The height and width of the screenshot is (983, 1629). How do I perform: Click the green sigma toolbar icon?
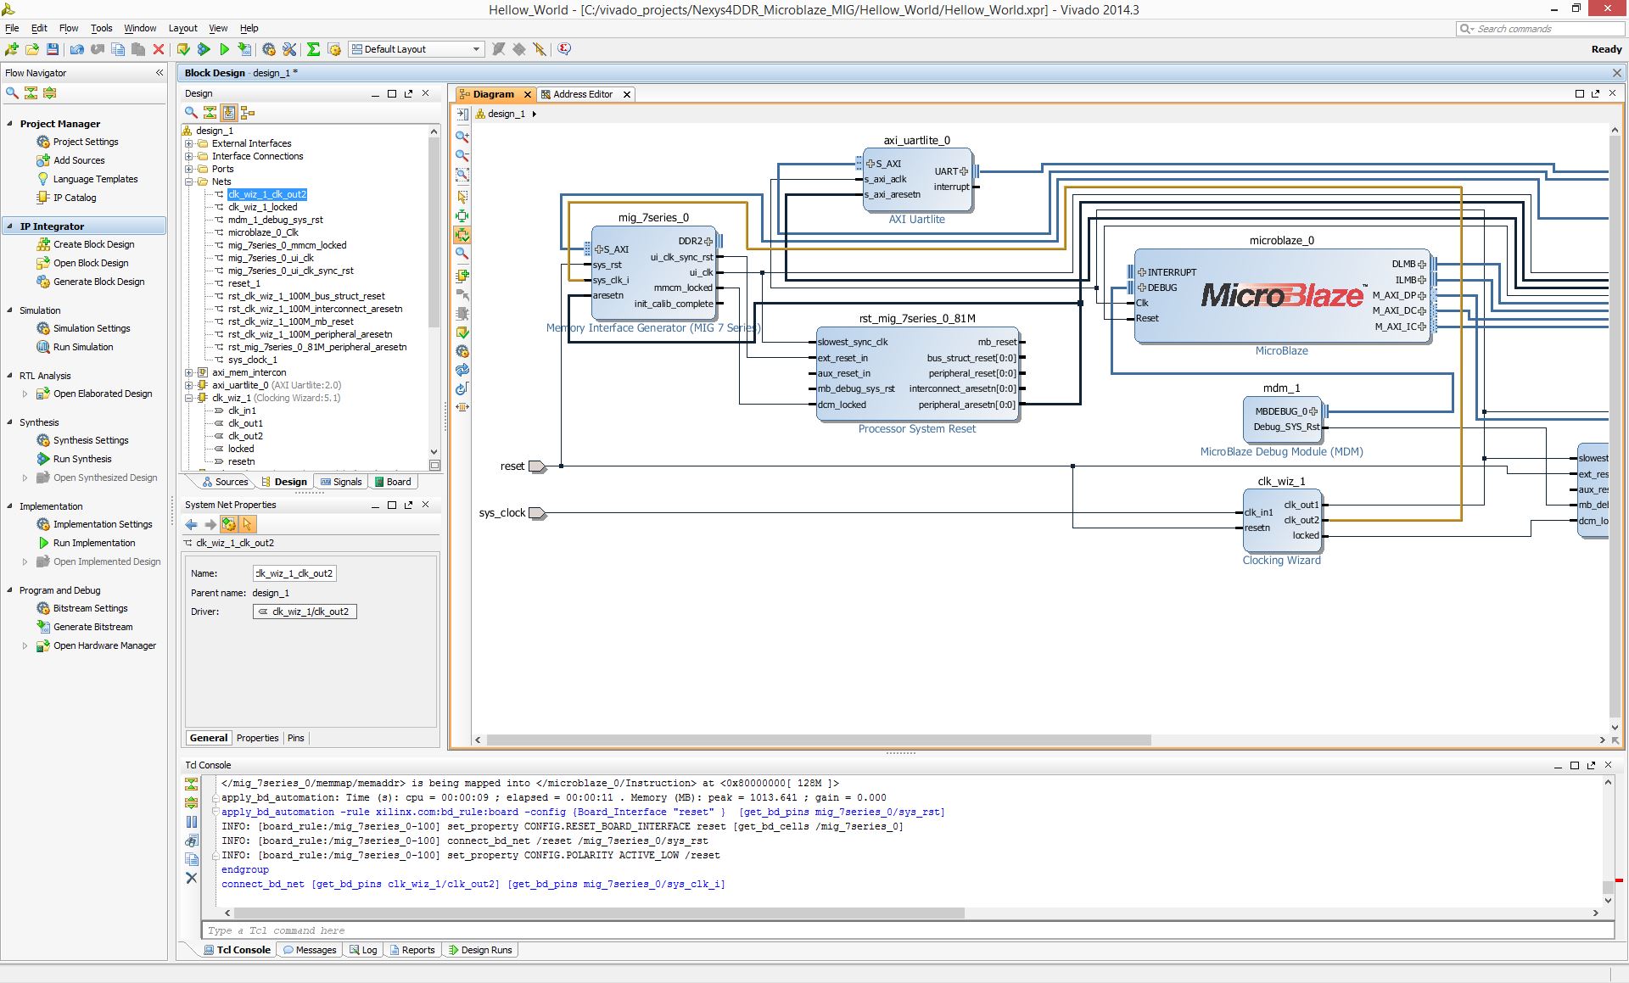click(x=313, y=49)
